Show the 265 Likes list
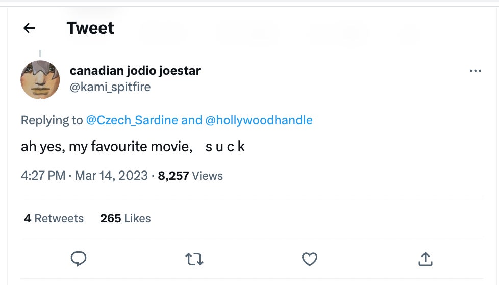The width and height of the screenshot is (499, 285). (126, 218)
